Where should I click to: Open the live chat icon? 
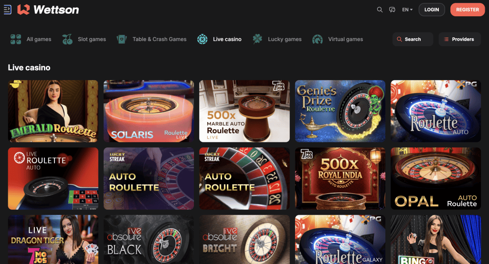click(392, 10)
